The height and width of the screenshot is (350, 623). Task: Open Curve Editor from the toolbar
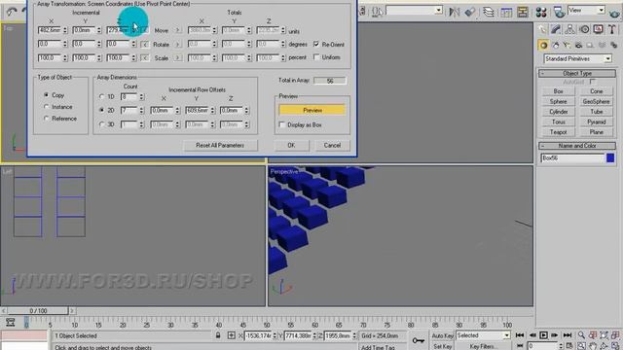coord(506,12)
